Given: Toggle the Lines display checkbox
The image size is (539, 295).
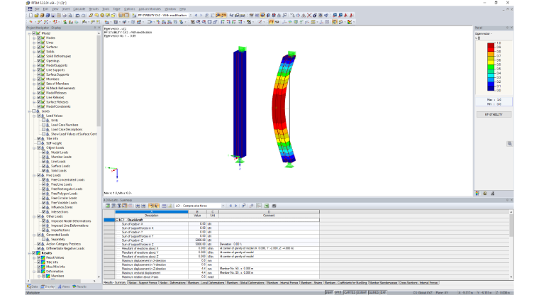Looking at the screenshot, I should [x=39, y=43].
